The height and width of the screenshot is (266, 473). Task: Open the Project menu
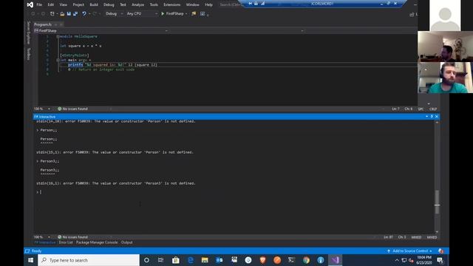(78, 4)
